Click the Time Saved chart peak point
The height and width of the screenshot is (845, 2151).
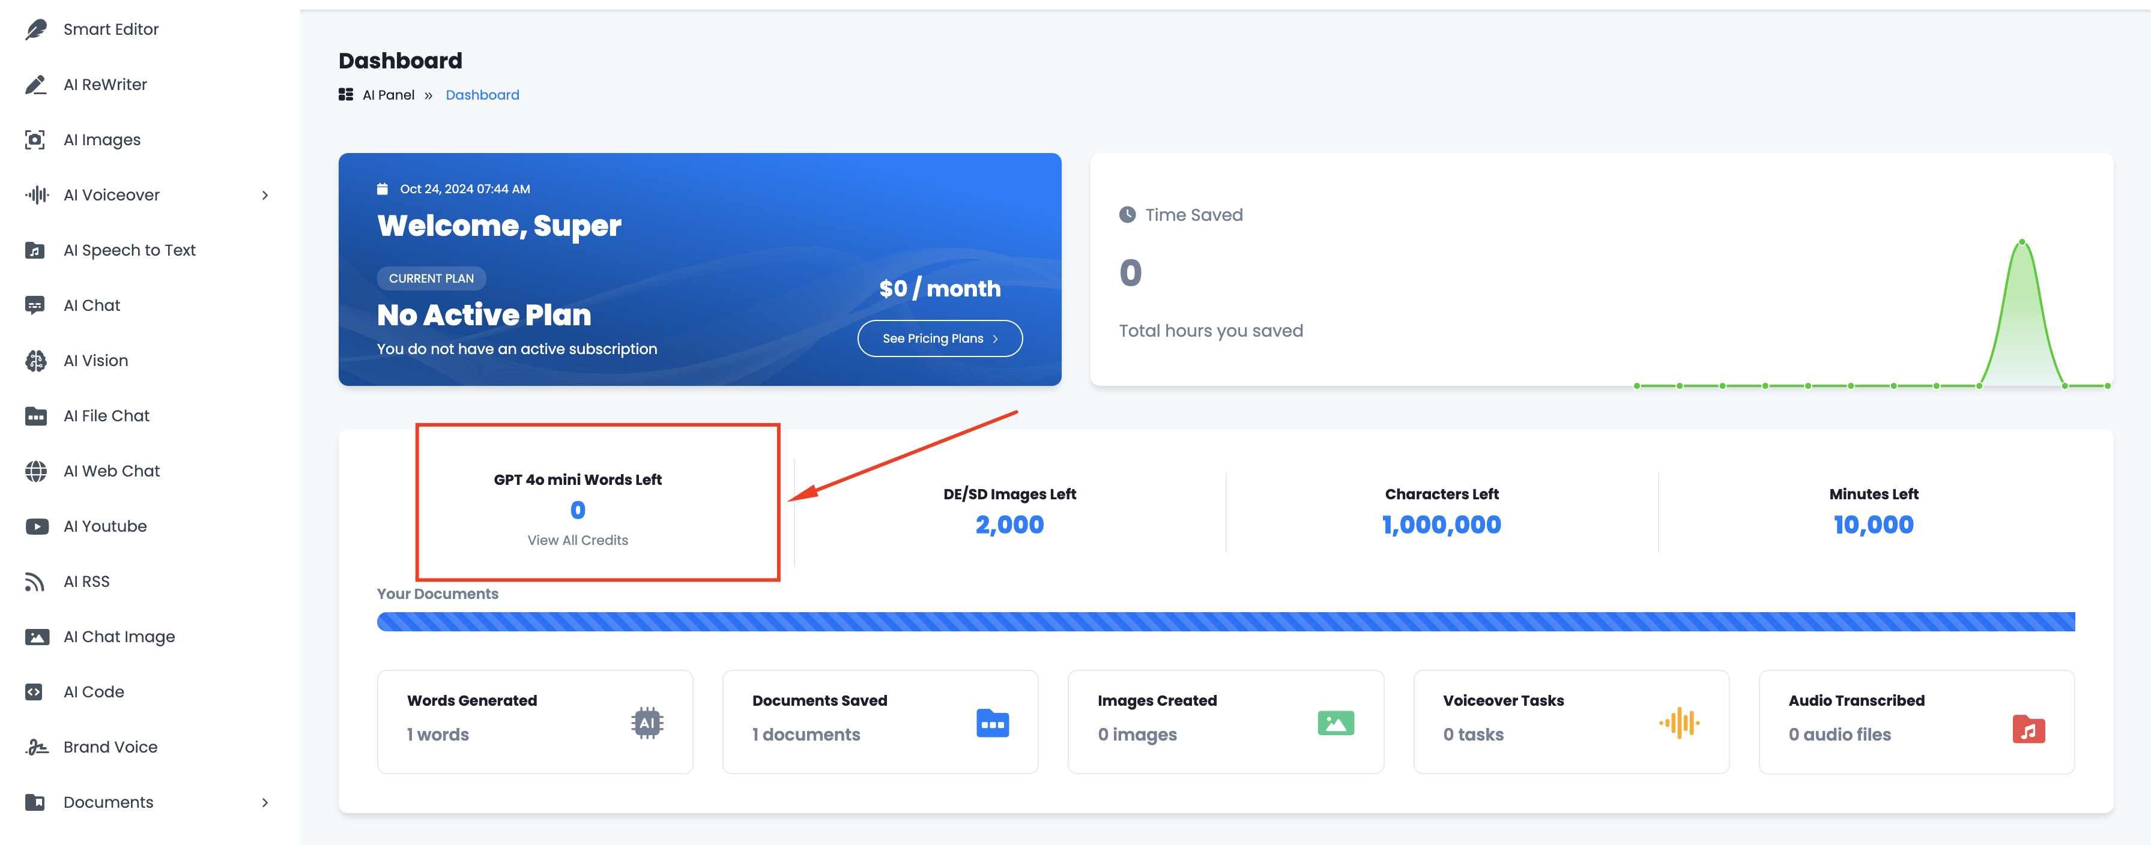tap(2021, 242)
